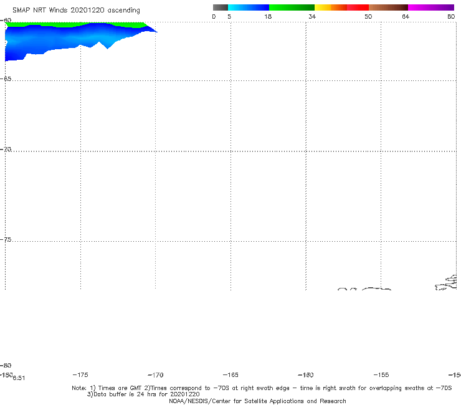Click the "NOAA/NESDIS/Center for Satellite Applications and Research" credit
This screenshot has height=405, width=461.
257,401
